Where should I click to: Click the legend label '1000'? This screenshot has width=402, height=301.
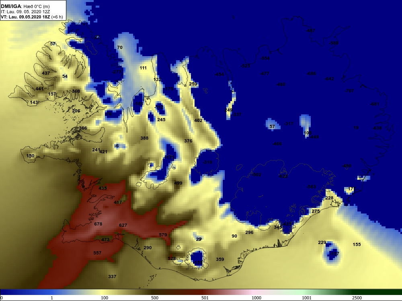256,298
